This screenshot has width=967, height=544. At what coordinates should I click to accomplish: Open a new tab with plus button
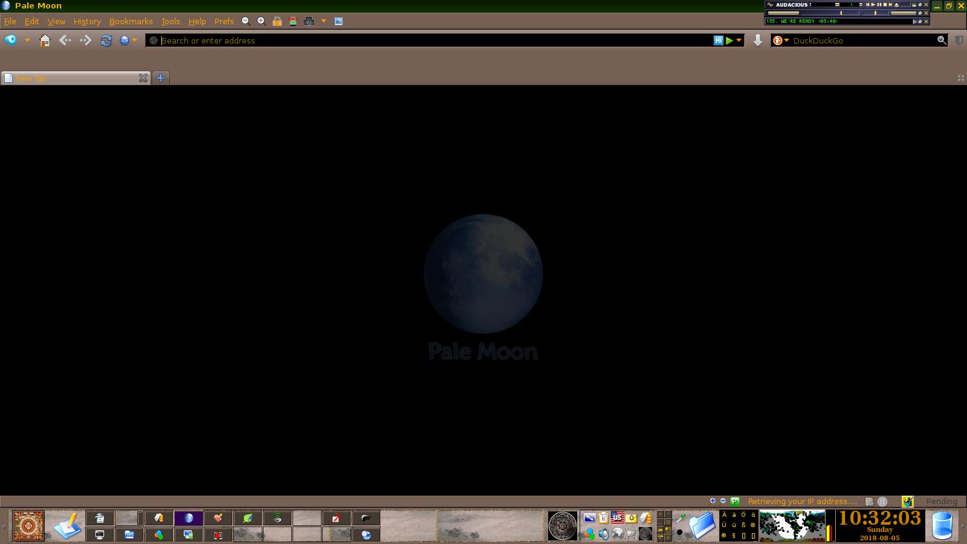161,78
